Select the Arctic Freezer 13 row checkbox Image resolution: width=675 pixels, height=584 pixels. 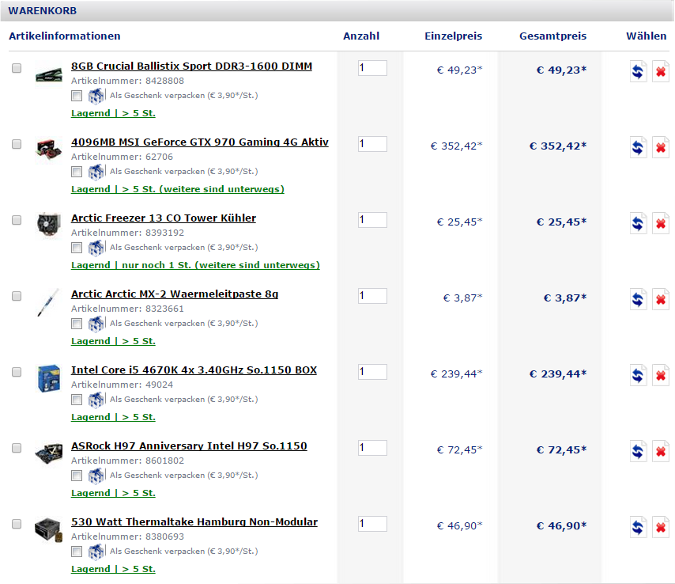pyautogui.click(x=17, y=220)
